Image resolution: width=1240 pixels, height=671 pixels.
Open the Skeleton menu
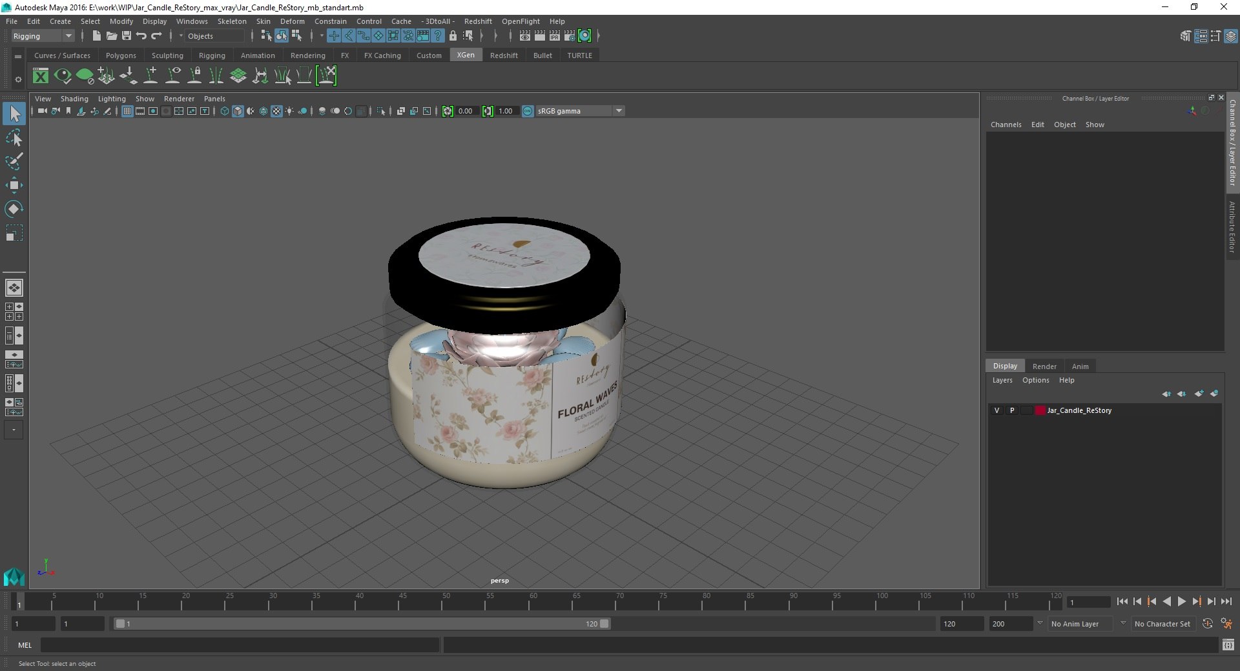(232, 21)
